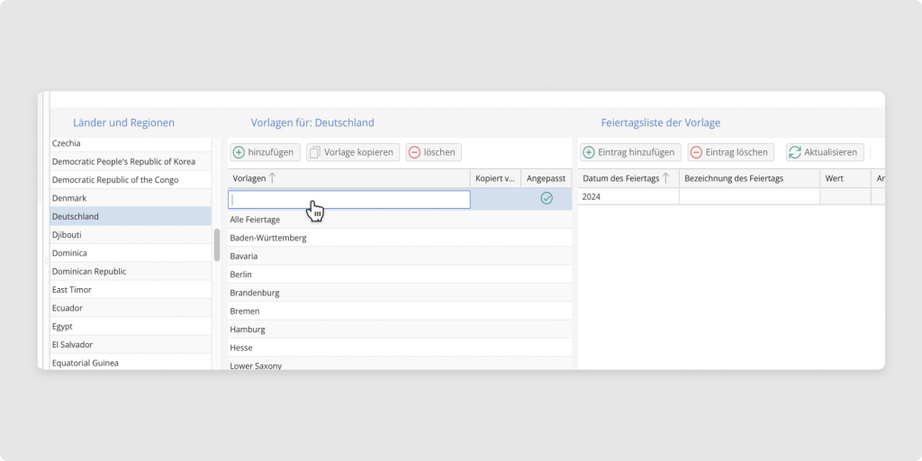Viewport: 922px width, 461px height.
Task: Type in the new template name field
Action: pos(349,199)
